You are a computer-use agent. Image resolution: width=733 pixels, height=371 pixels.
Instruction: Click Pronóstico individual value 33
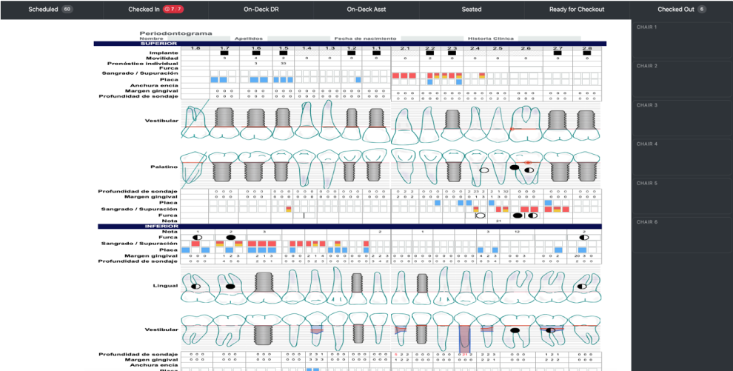284,63
